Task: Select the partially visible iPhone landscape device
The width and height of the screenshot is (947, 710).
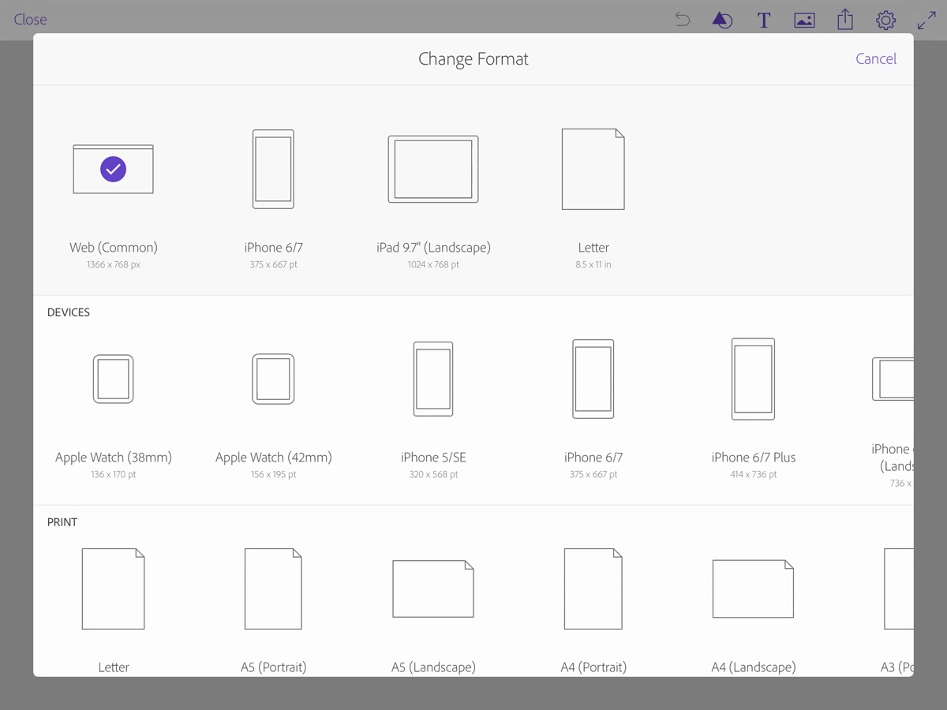Action: pyautogui.click(x=893, y=379)
